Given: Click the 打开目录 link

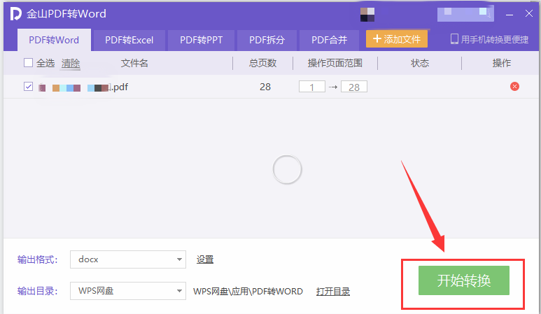Looking at the screenshot, I should [333, 291].
